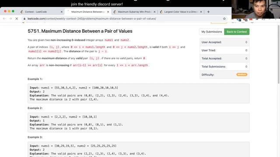View site lock information icon
The image size is (280, 157).
coord(24,18)
